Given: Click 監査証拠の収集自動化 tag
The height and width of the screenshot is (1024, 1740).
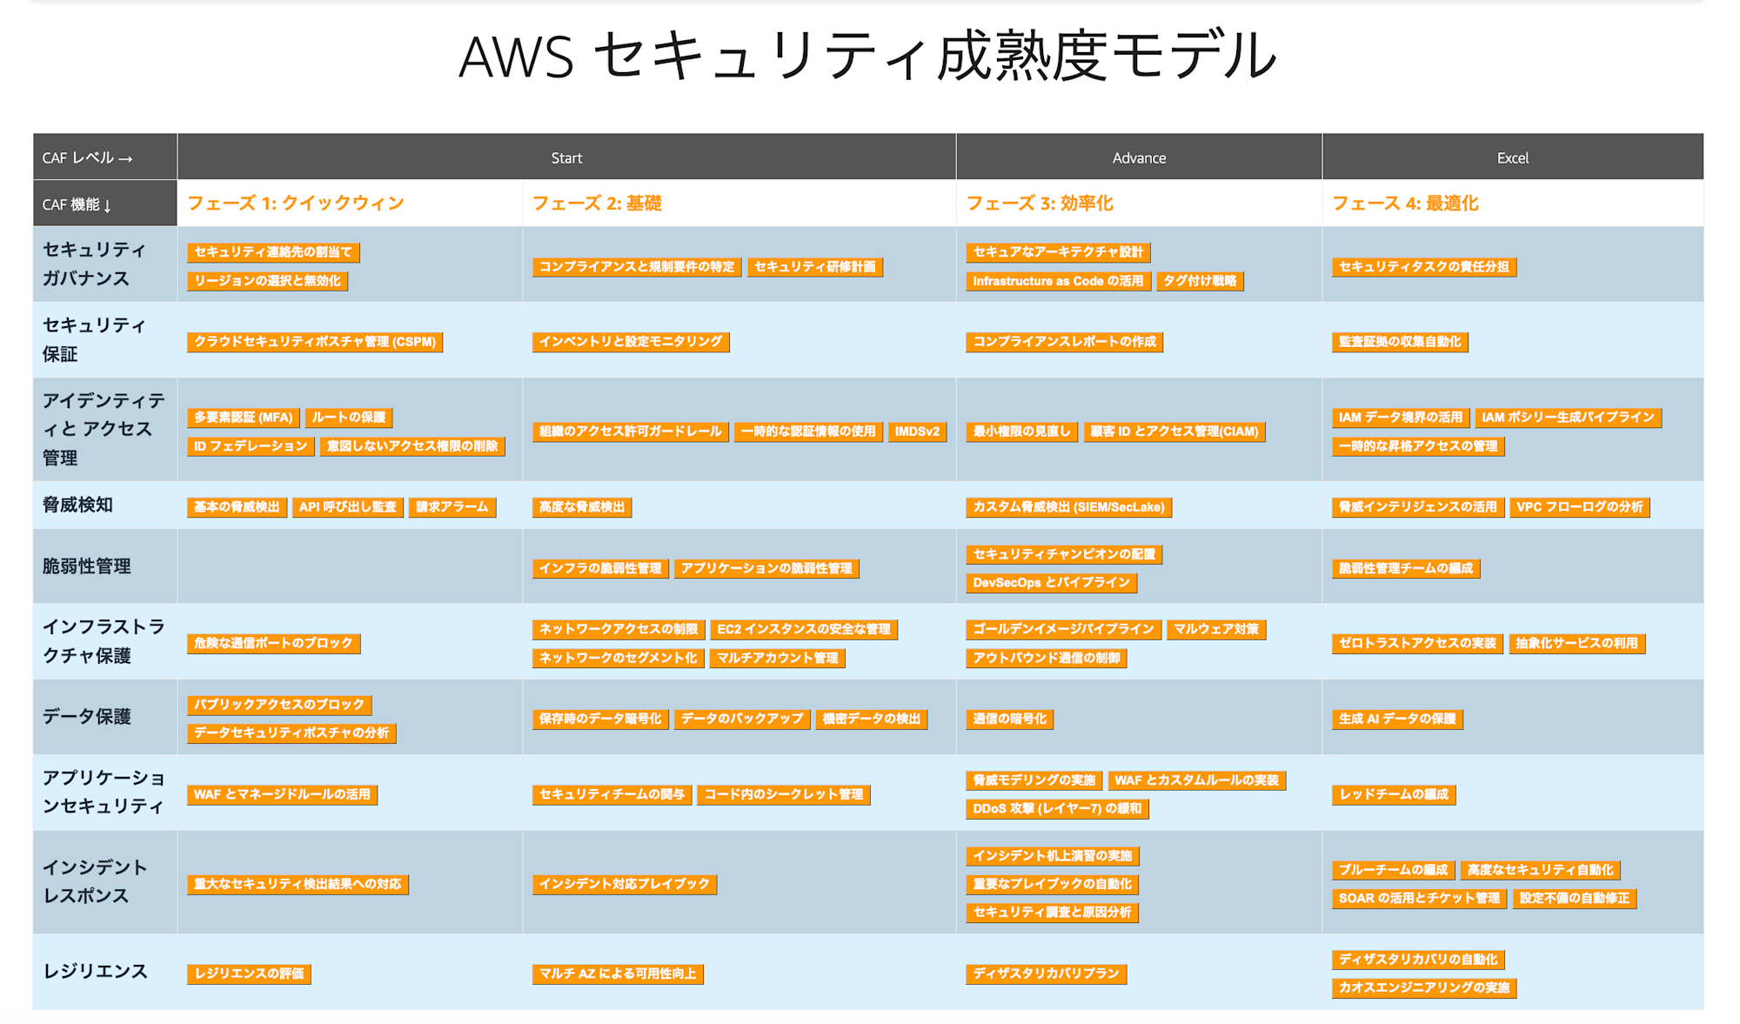Looking at the screenshot, I should coord(1400,342).
